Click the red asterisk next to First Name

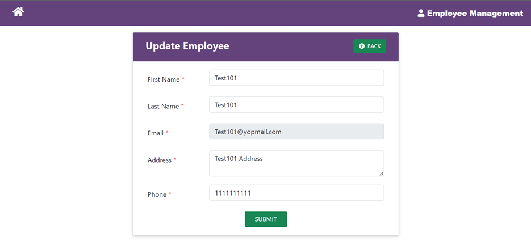click(x=183, y=79)
